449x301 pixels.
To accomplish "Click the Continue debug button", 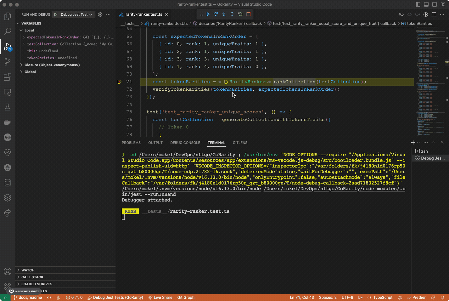I will click(208, 14).
